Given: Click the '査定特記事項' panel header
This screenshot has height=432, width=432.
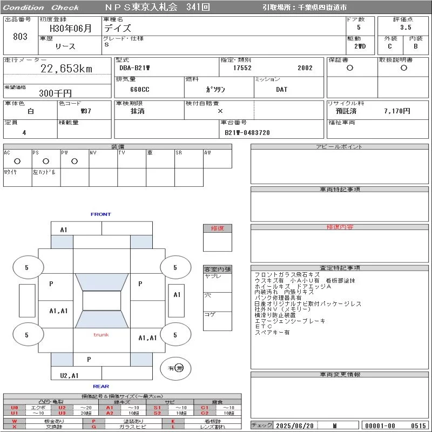Looking at the screenshot, I should pos(340,268).
